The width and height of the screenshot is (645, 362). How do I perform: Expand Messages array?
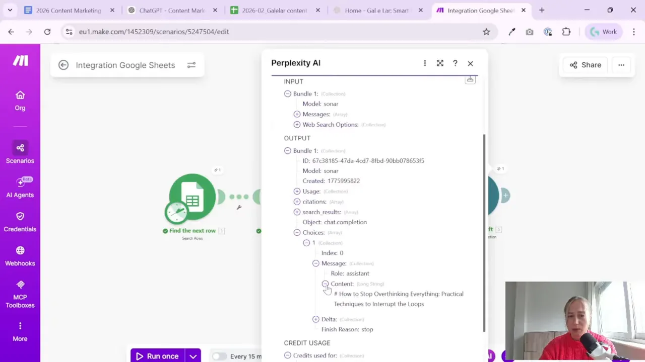297,114
